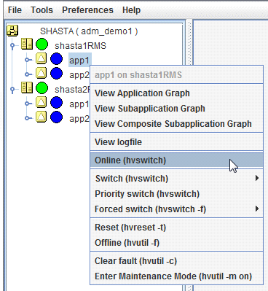Open the Switch (hvswitch) submenu arrow

pyautogui.click(x=257, y=178)
